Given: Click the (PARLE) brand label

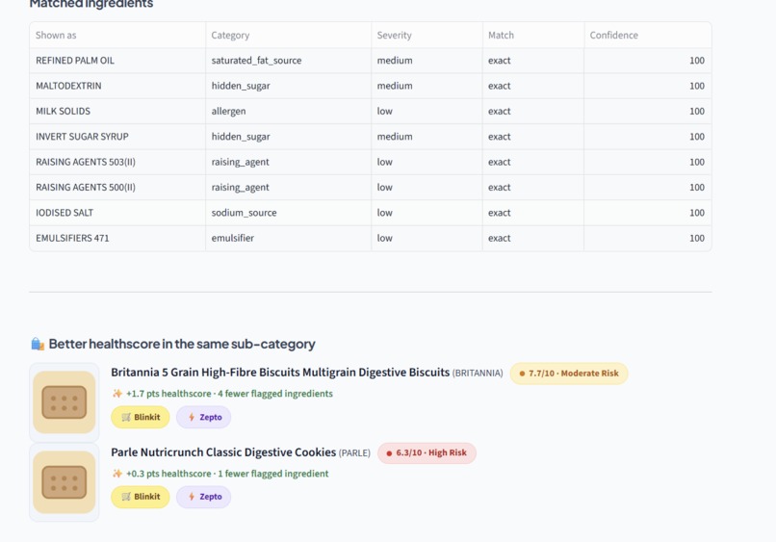Looking at the screenshot, I should pyautogui.click(x=354, y=452).
